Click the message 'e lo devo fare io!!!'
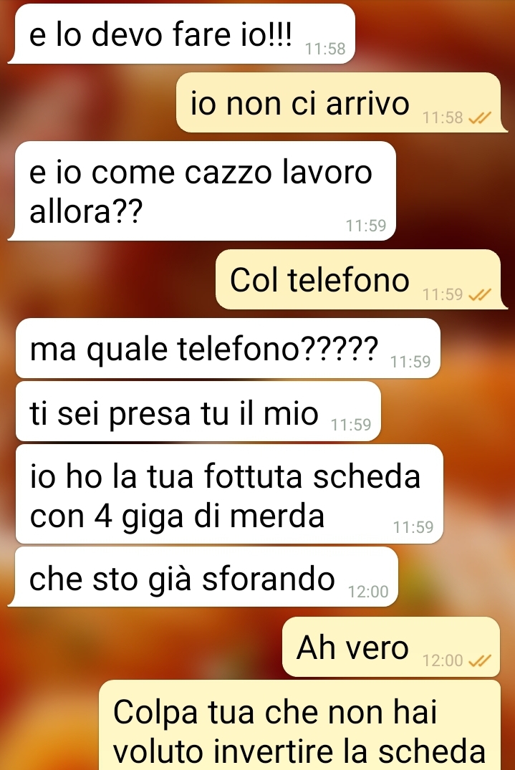This screenshot has height=770, width=515. (x=182, y=34)
